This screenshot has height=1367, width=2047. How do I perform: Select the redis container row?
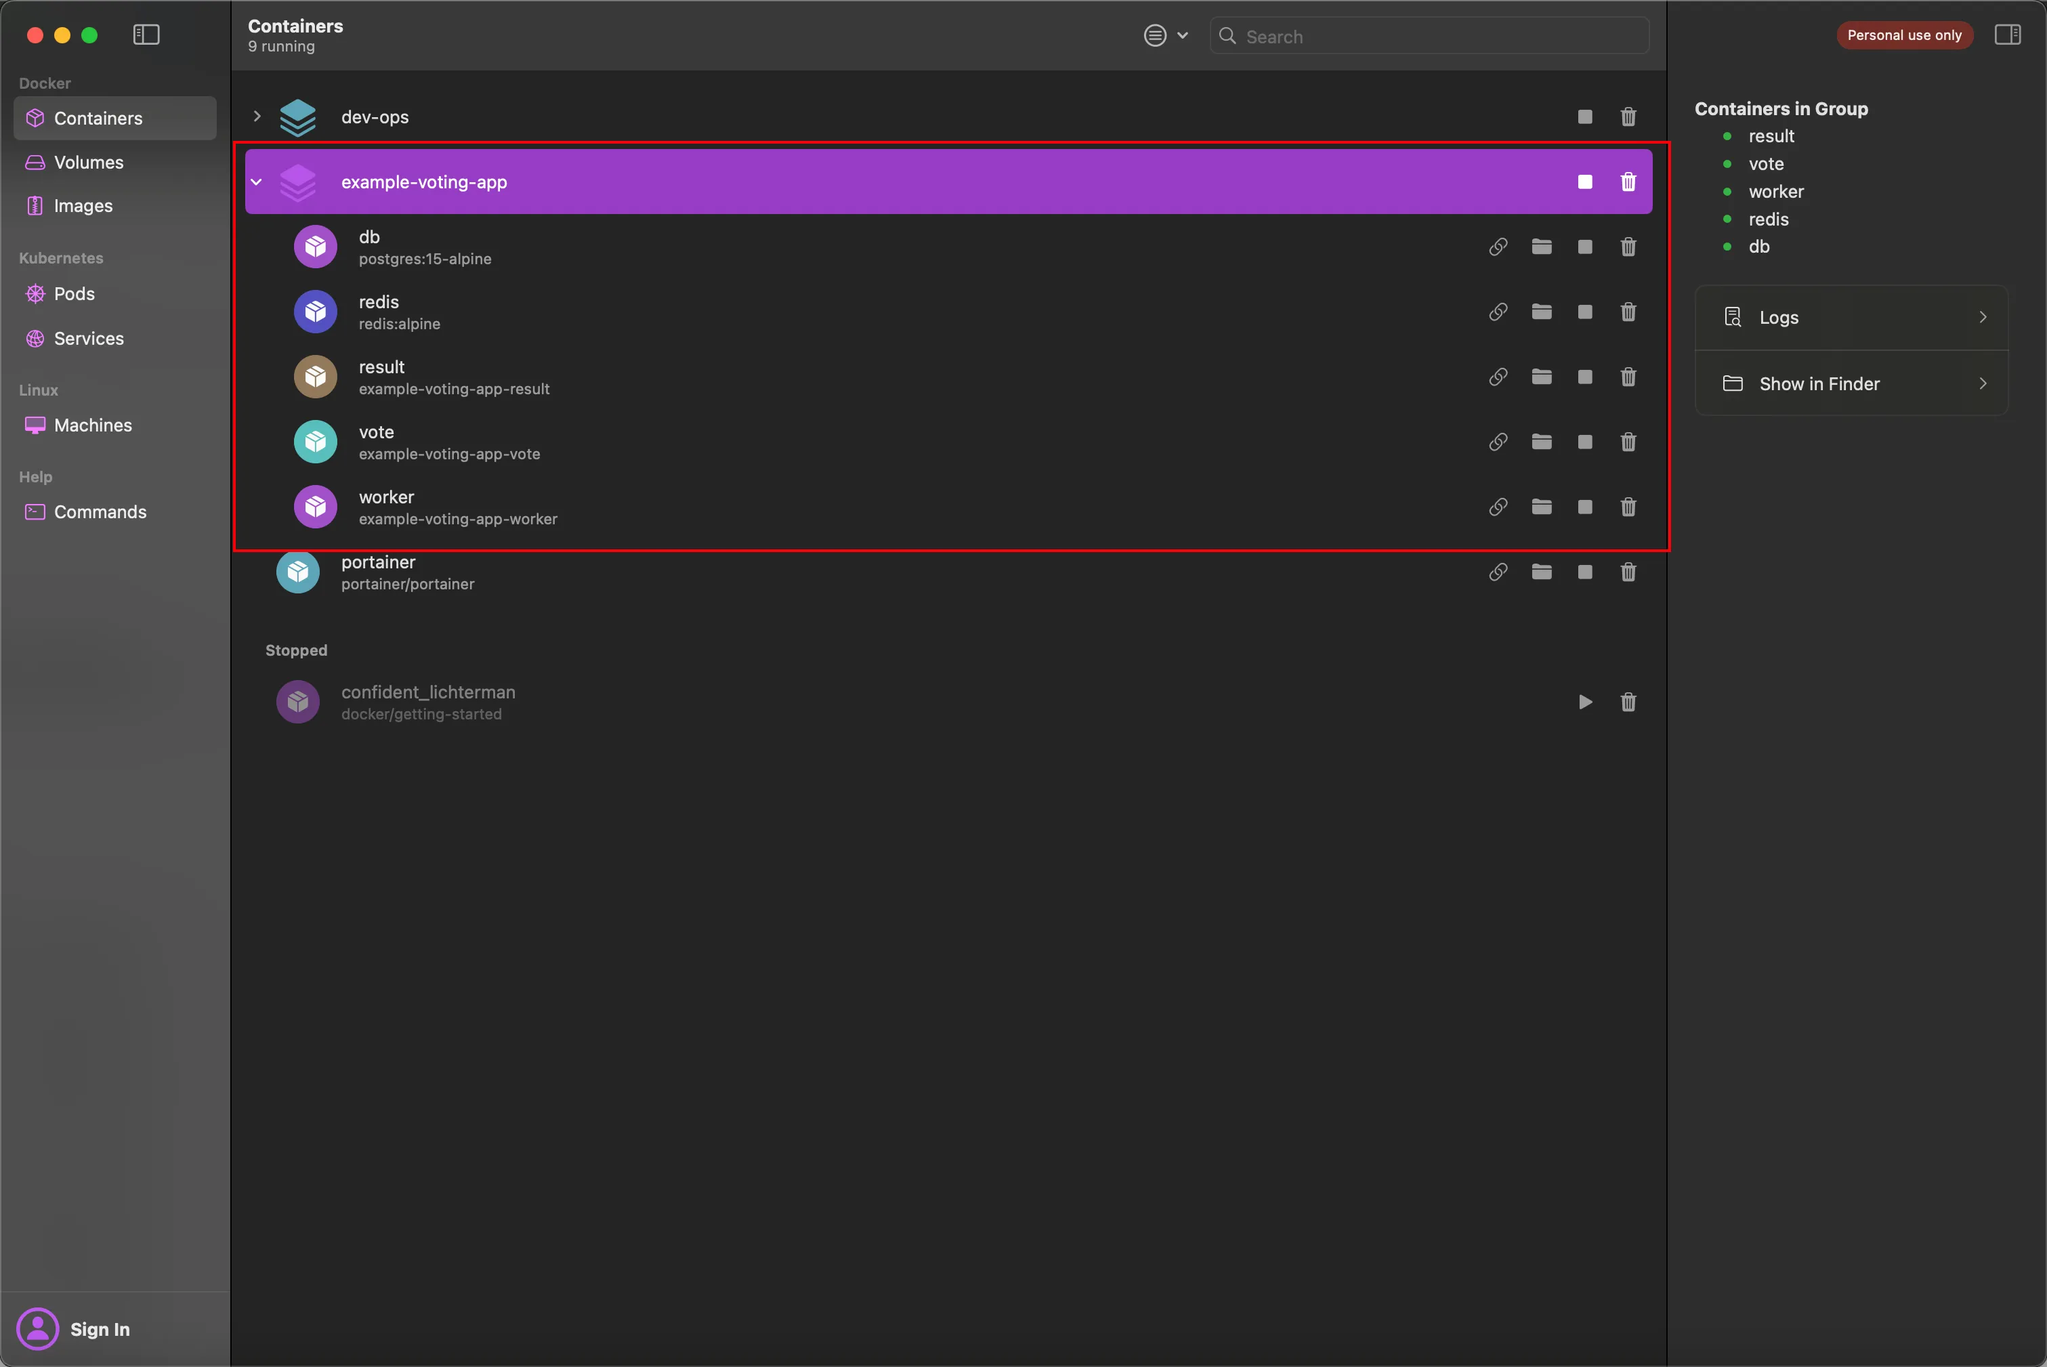tap(948, 311)
